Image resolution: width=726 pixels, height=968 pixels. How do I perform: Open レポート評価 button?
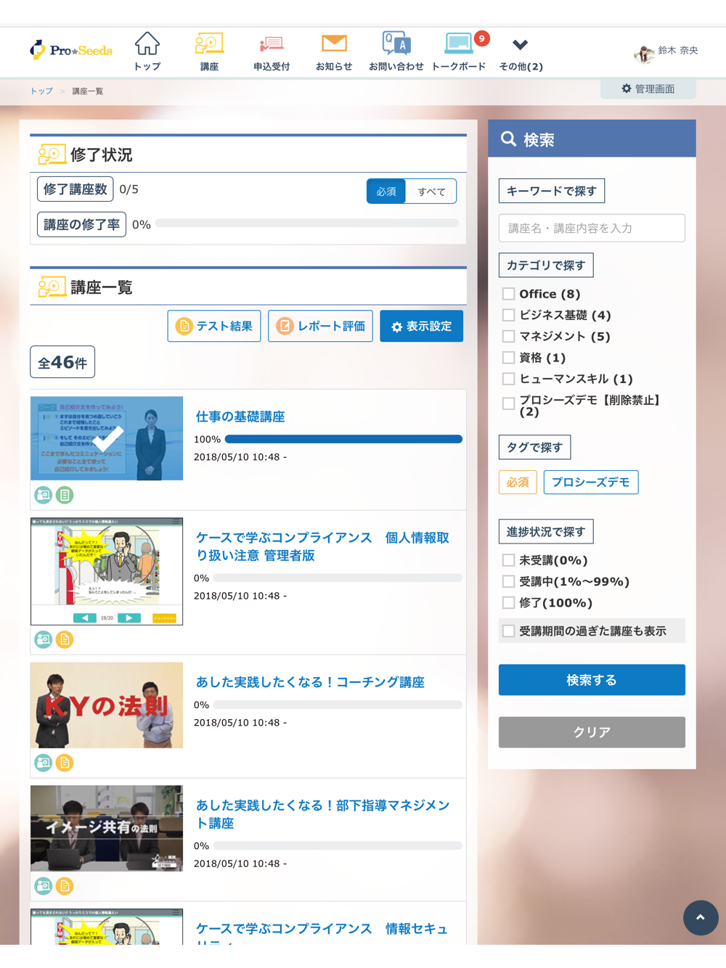click(320, 326)
